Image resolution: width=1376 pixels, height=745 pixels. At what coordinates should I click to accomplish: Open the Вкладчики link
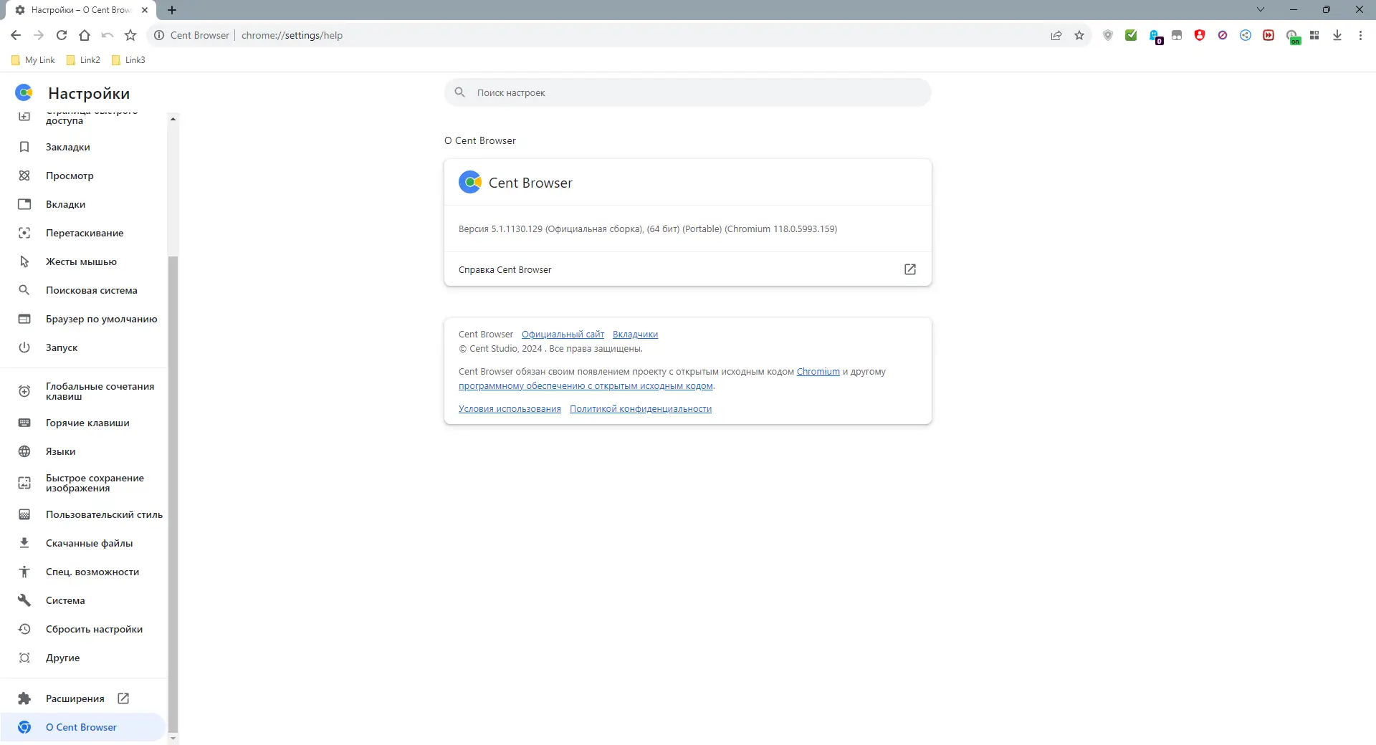tap(635, 335)
